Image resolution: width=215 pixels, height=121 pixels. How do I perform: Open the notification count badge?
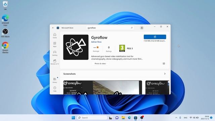(211, 118)
